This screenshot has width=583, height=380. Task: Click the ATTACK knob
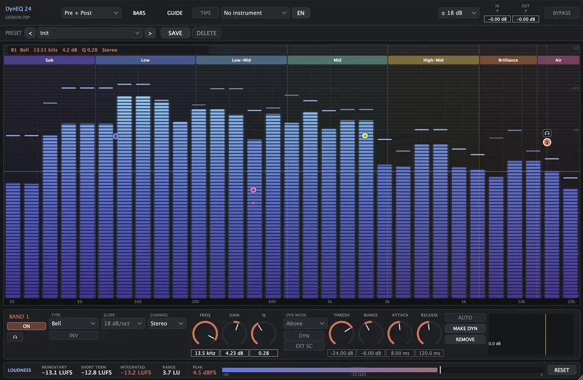point(400,333)
